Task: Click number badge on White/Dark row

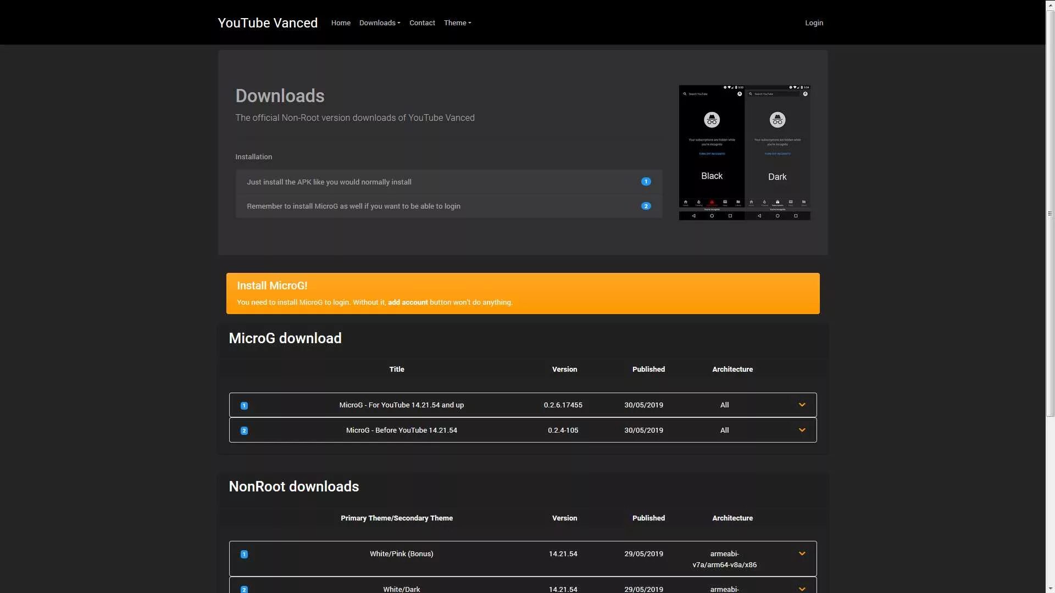Action: 244,589
